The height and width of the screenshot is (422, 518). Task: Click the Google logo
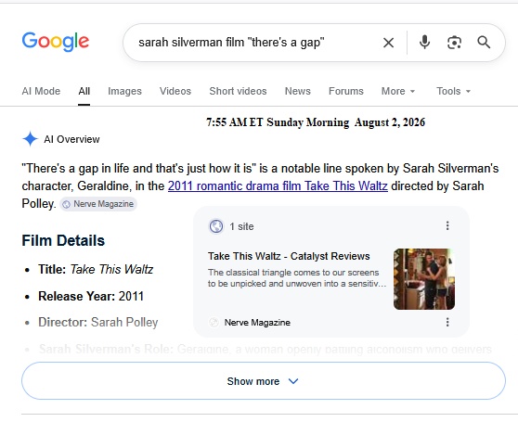[56, 42]
